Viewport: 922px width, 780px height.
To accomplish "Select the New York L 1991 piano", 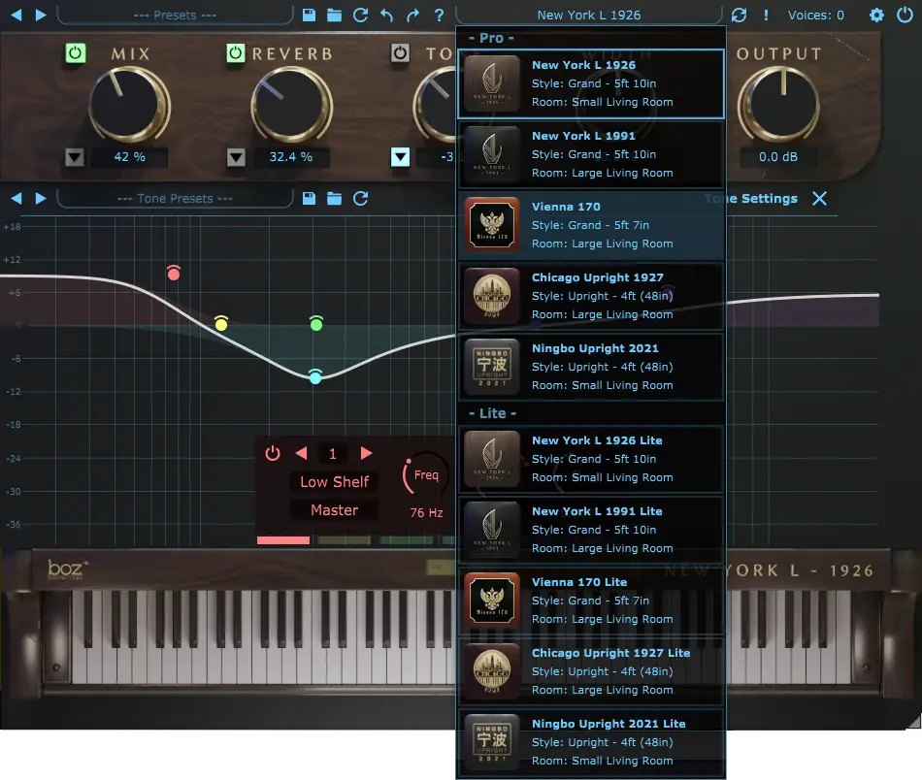I will pyautogui.click(x=591, y=154).
